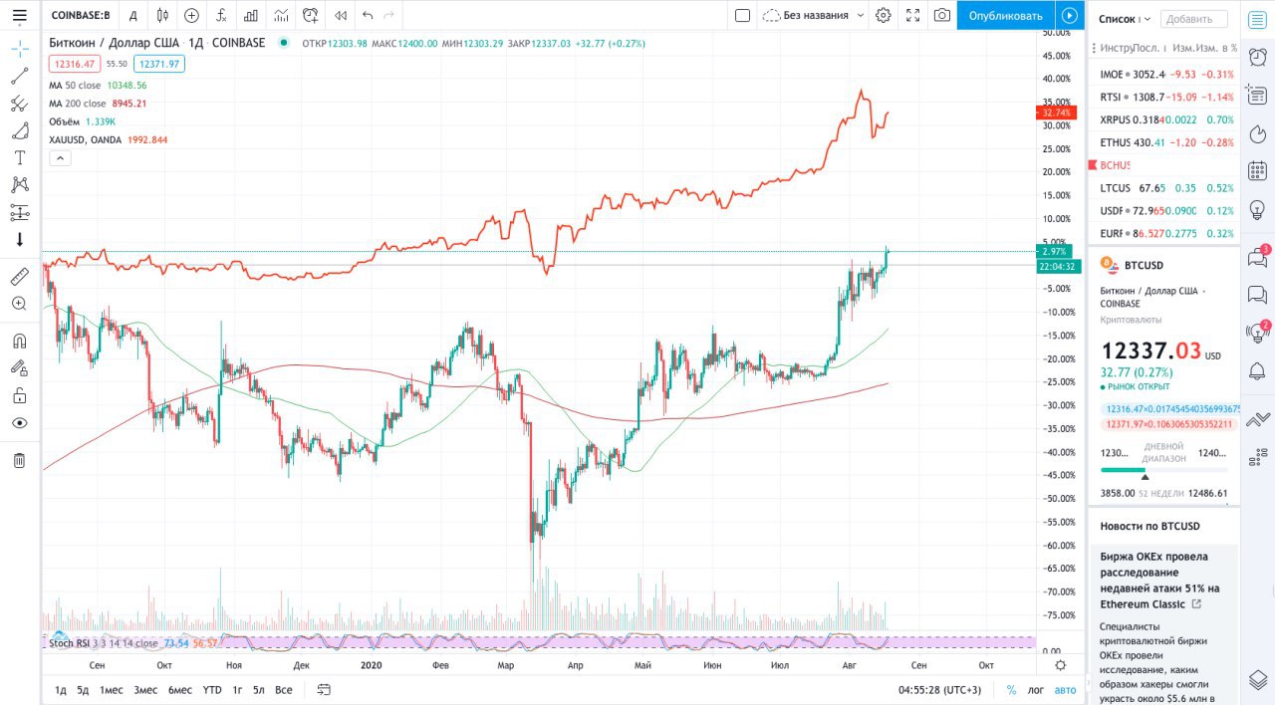Open indicator templates icon

click(282, 15)
